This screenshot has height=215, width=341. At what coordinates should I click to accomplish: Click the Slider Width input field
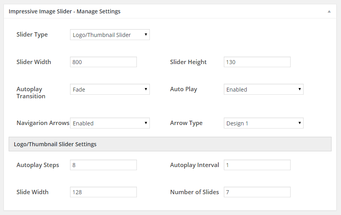tap(103, 62)
